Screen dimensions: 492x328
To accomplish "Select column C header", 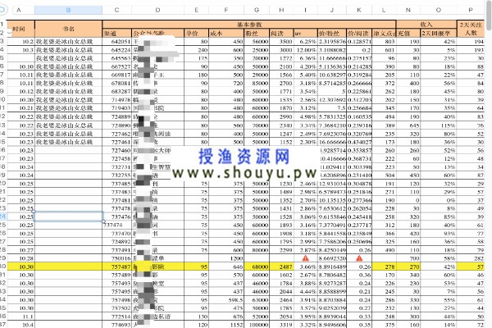I will coord(116,10).
